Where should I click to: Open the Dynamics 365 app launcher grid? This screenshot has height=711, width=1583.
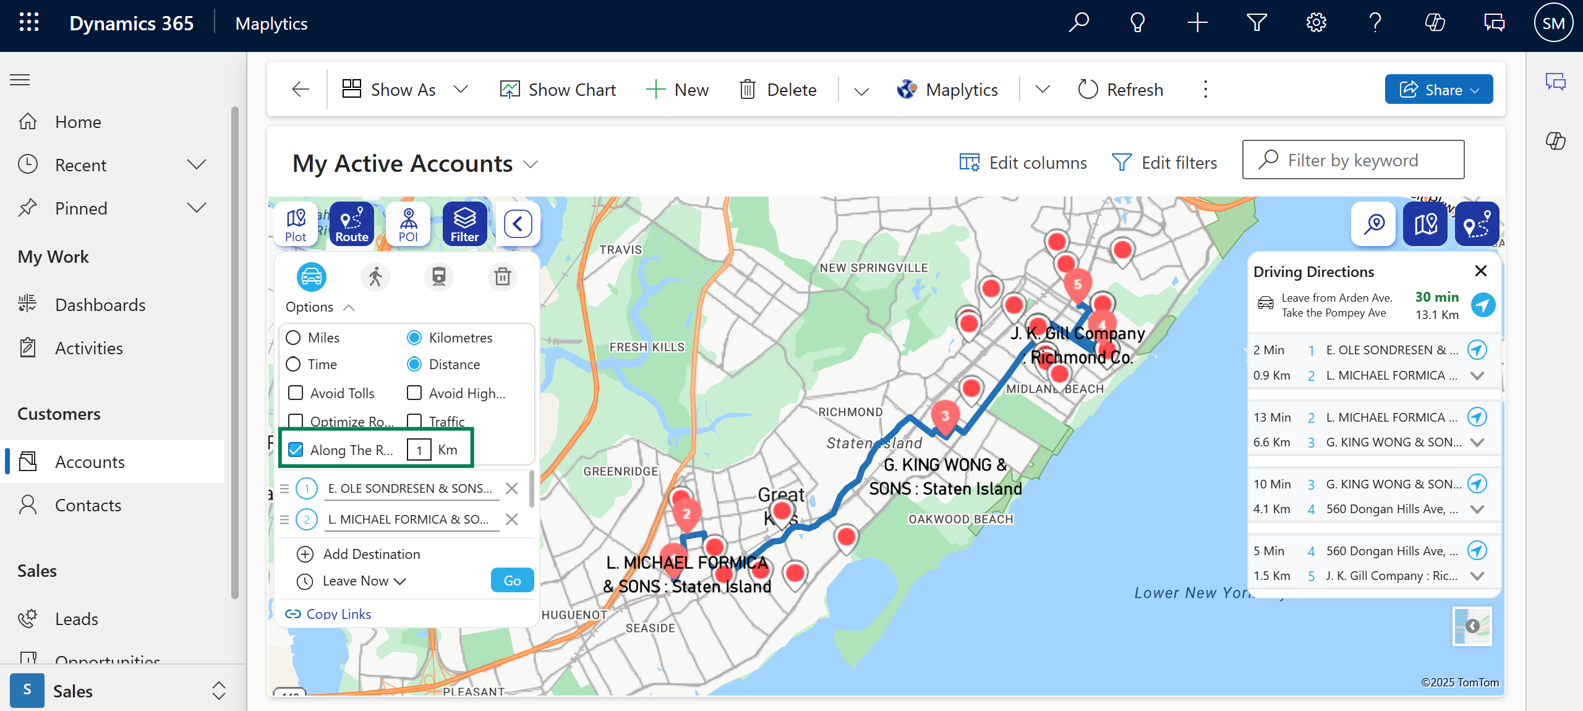pos(29,23)
